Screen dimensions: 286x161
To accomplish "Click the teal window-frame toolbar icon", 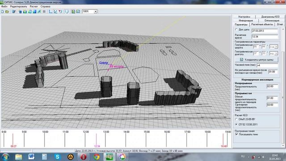I will click(x=30, y=12).
